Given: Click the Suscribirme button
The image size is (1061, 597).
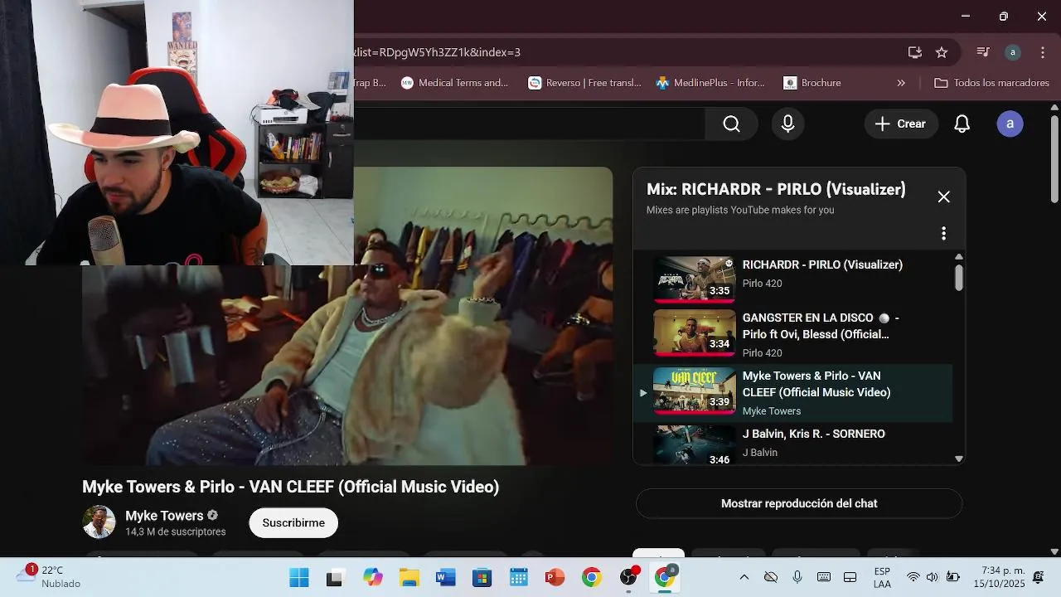Looking at the screenshot, I should [293, 522].
